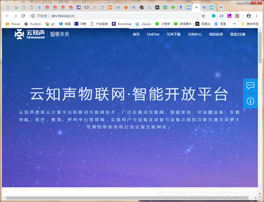Switch to the orange cube tab
This screenshot has width=264, height=202.
[x=126, y=8]
